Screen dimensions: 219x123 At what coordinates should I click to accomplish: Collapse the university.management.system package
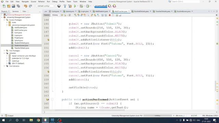(x=7, y=25)
